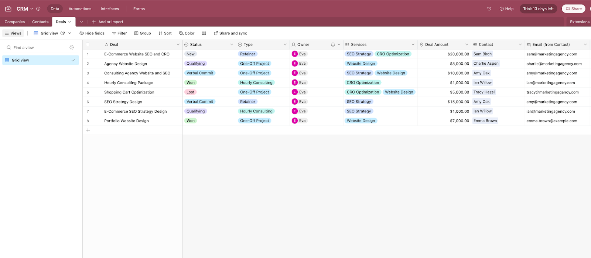
Task: Click the Lost status tag
Action: [190, 92]
